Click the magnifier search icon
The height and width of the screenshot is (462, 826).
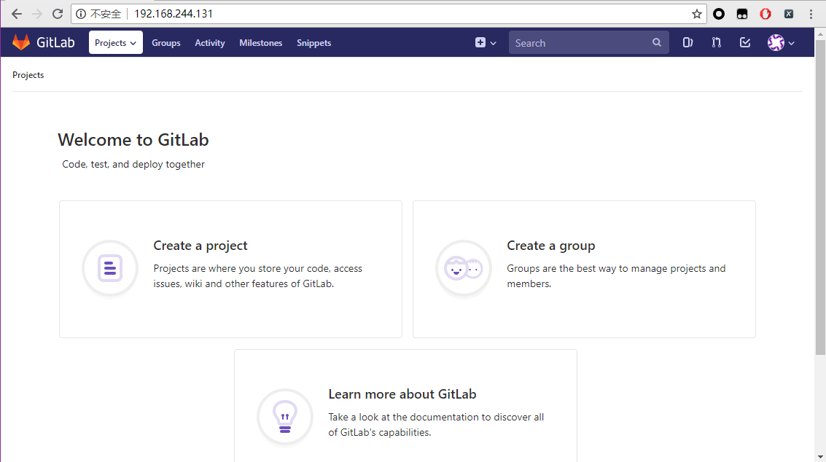click(x=656, y=43)
